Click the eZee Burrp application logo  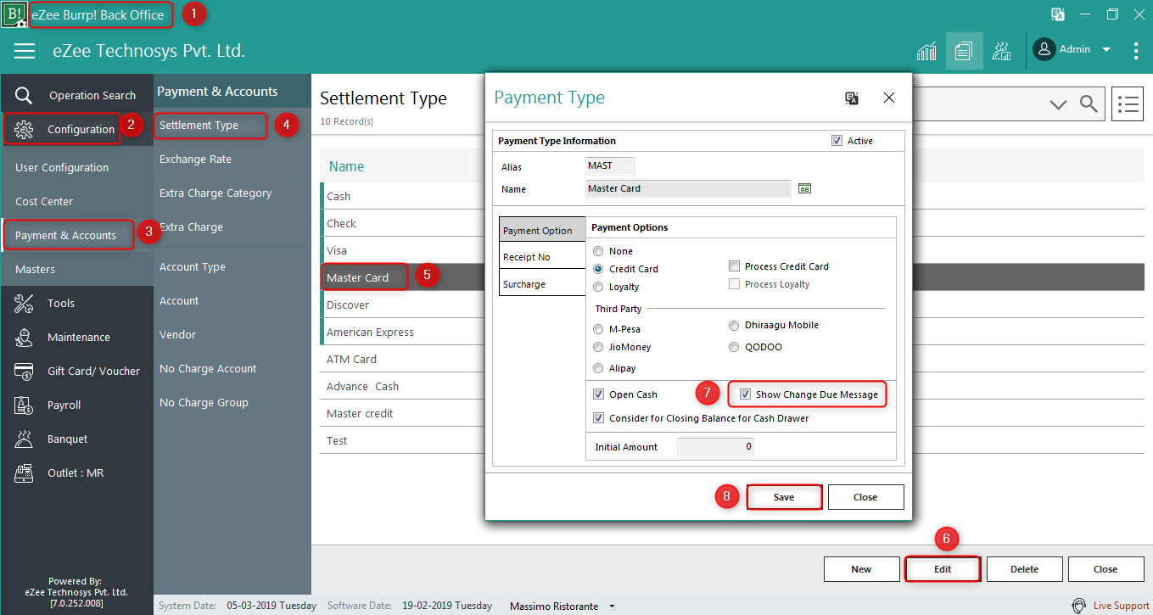pyautogui.click(x=14, y=14)
